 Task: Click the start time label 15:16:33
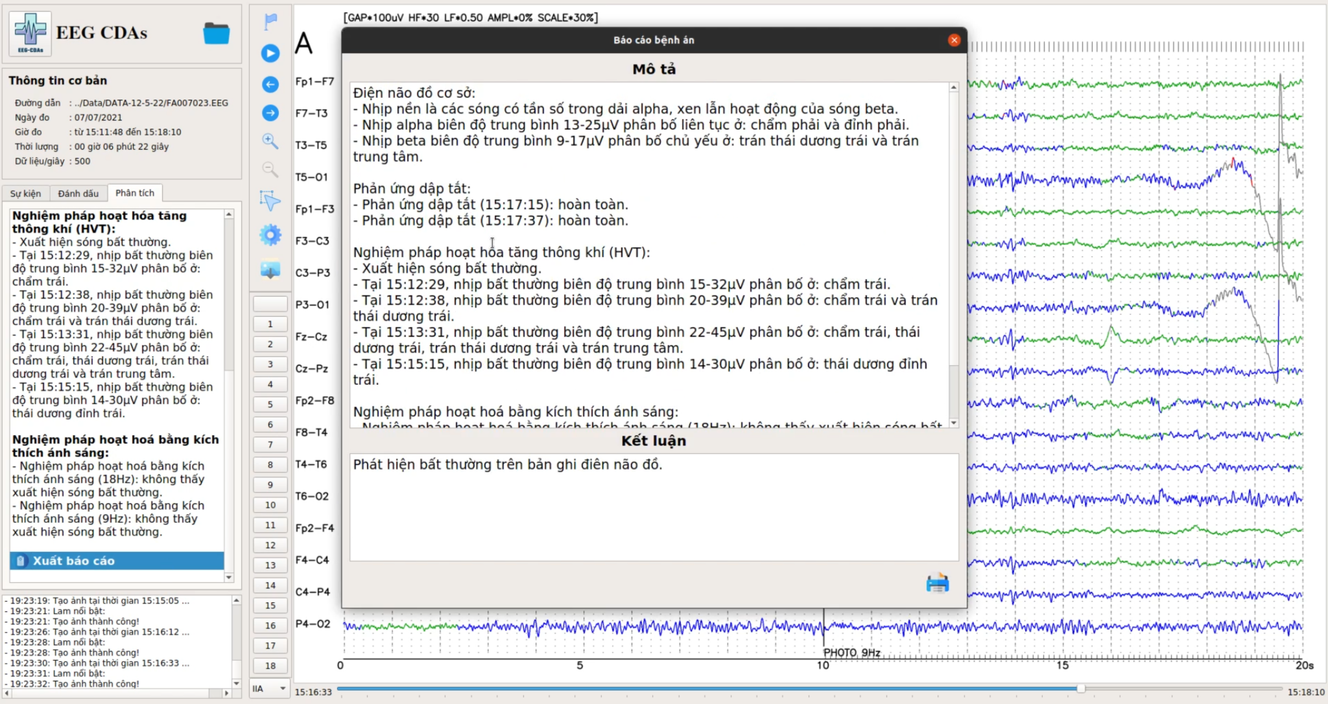tap(313, 692)
